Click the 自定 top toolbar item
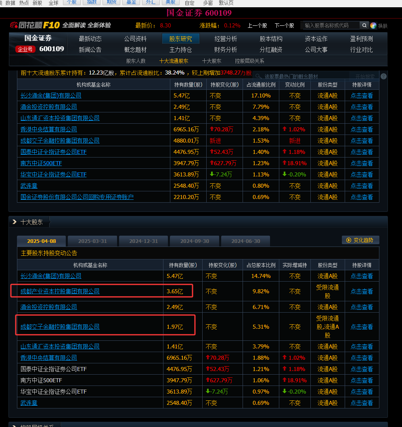This screenshot has width=402, height=427. (189, 3)
